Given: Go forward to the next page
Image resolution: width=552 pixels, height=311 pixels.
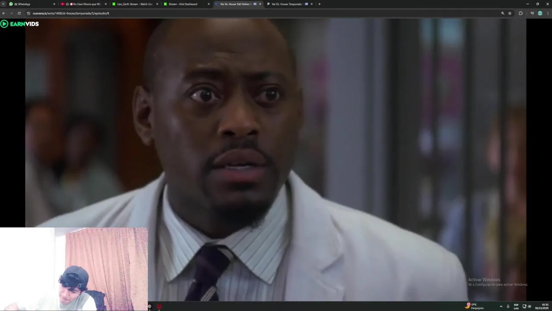Looking at the screenshot, I should (x=11, y=13).
